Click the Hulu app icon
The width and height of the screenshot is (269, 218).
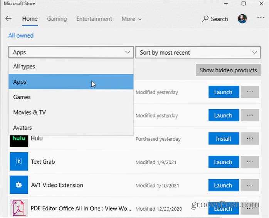[19, 139]
